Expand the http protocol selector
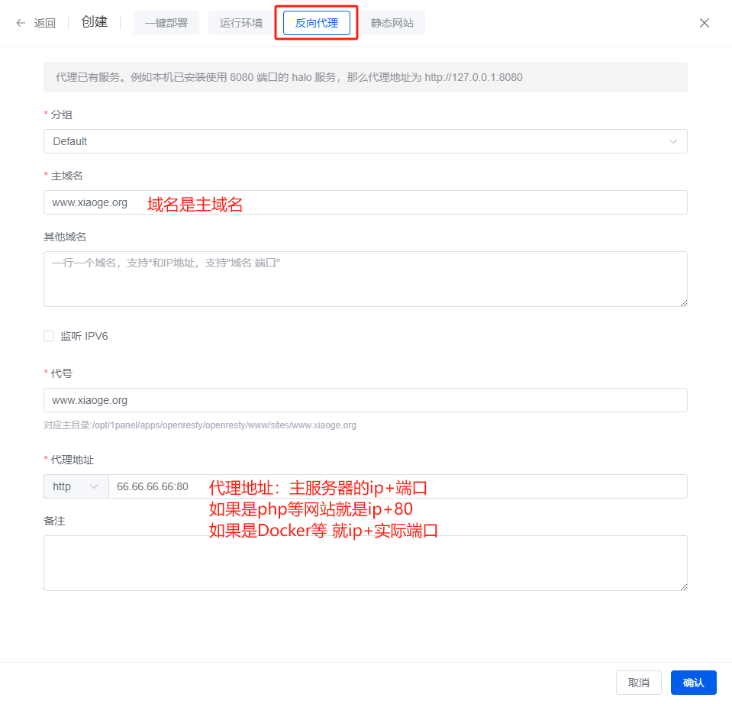 76,486
